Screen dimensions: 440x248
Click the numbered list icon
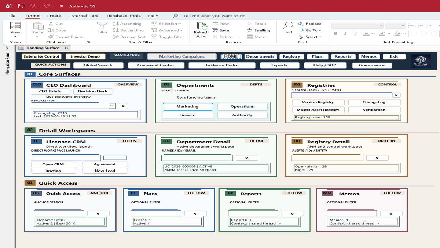[x=420, y=26]
